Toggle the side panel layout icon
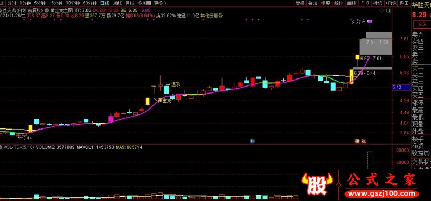The width and height of the screenshot is (431, 201). coord(388,10)
